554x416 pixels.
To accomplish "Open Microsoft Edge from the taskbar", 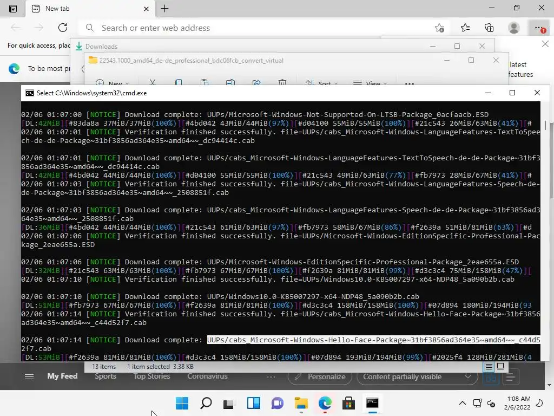I will (325, 403).
